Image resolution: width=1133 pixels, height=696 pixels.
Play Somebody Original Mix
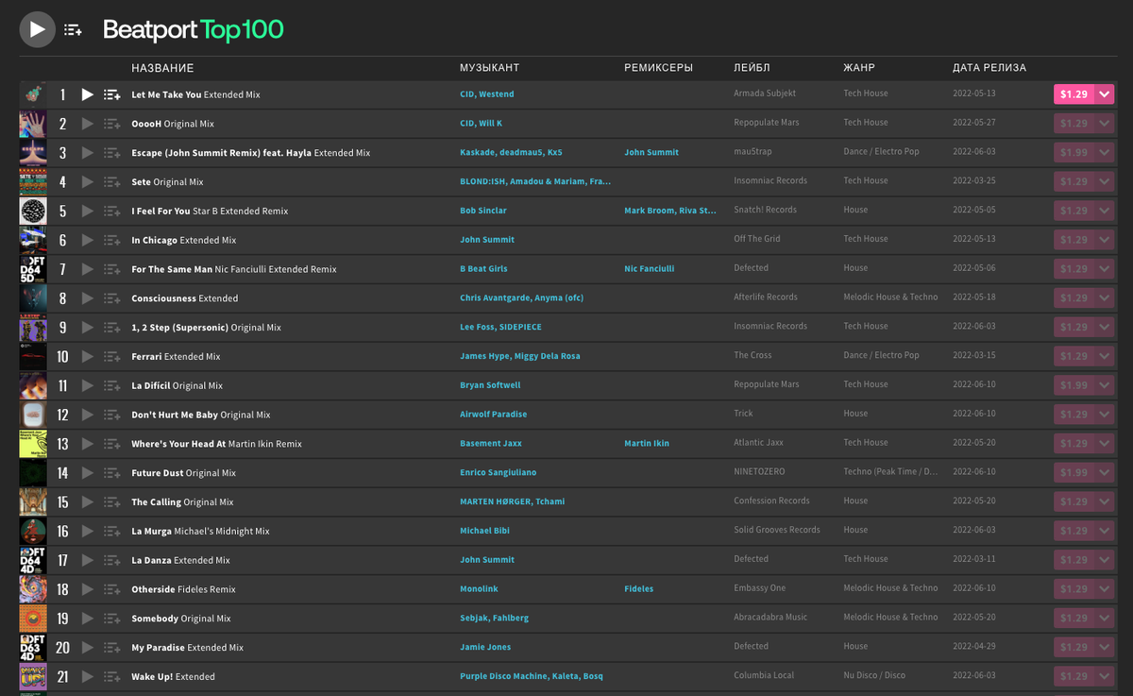tap(88, 619)
